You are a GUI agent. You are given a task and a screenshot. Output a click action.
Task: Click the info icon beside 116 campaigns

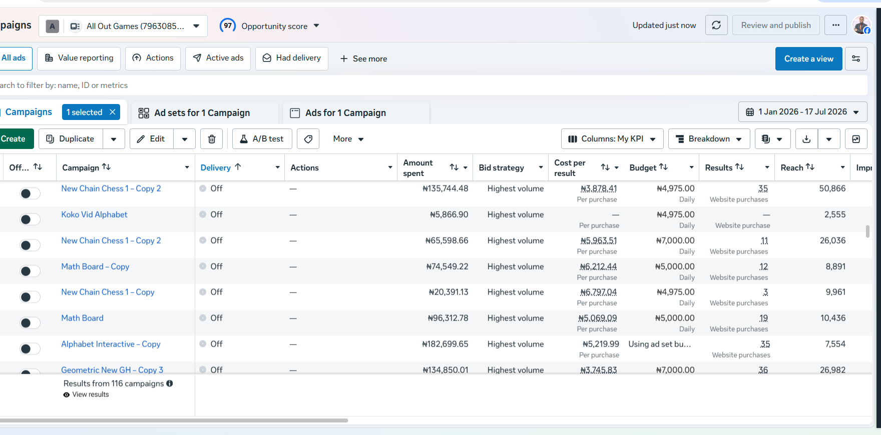pos(170,383)
